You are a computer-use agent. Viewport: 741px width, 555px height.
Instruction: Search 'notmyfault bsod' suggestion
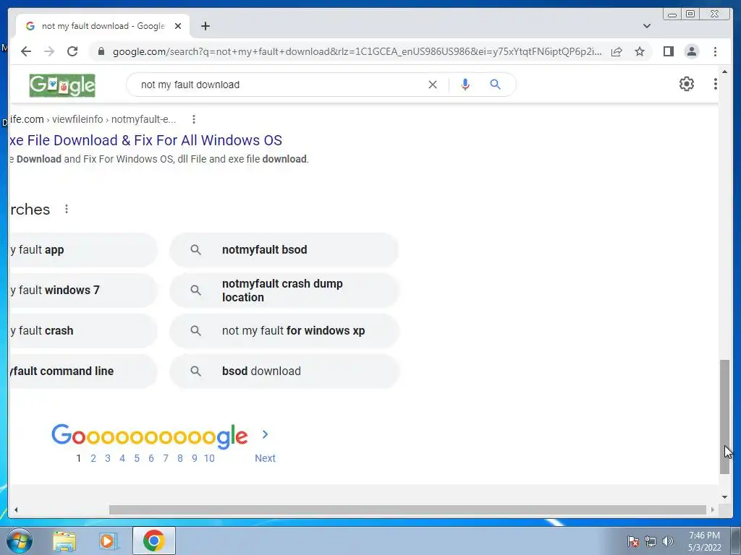(284, 249)
